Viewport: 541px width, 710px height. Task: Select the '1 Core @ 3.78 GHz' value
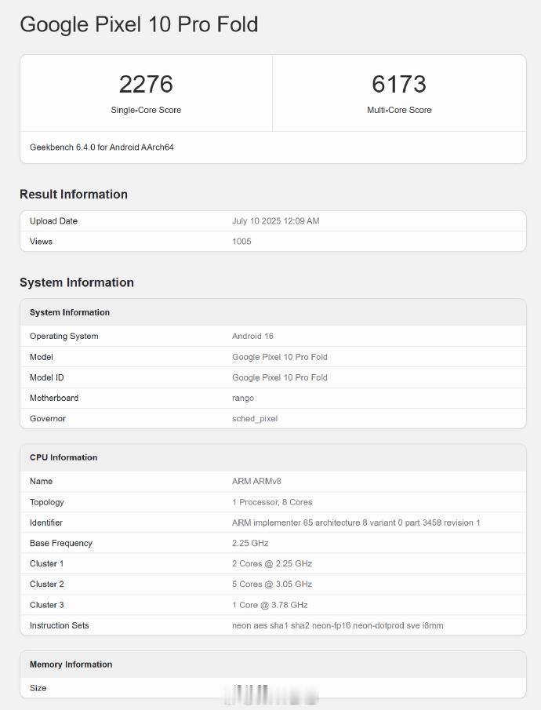coord(270,605)
